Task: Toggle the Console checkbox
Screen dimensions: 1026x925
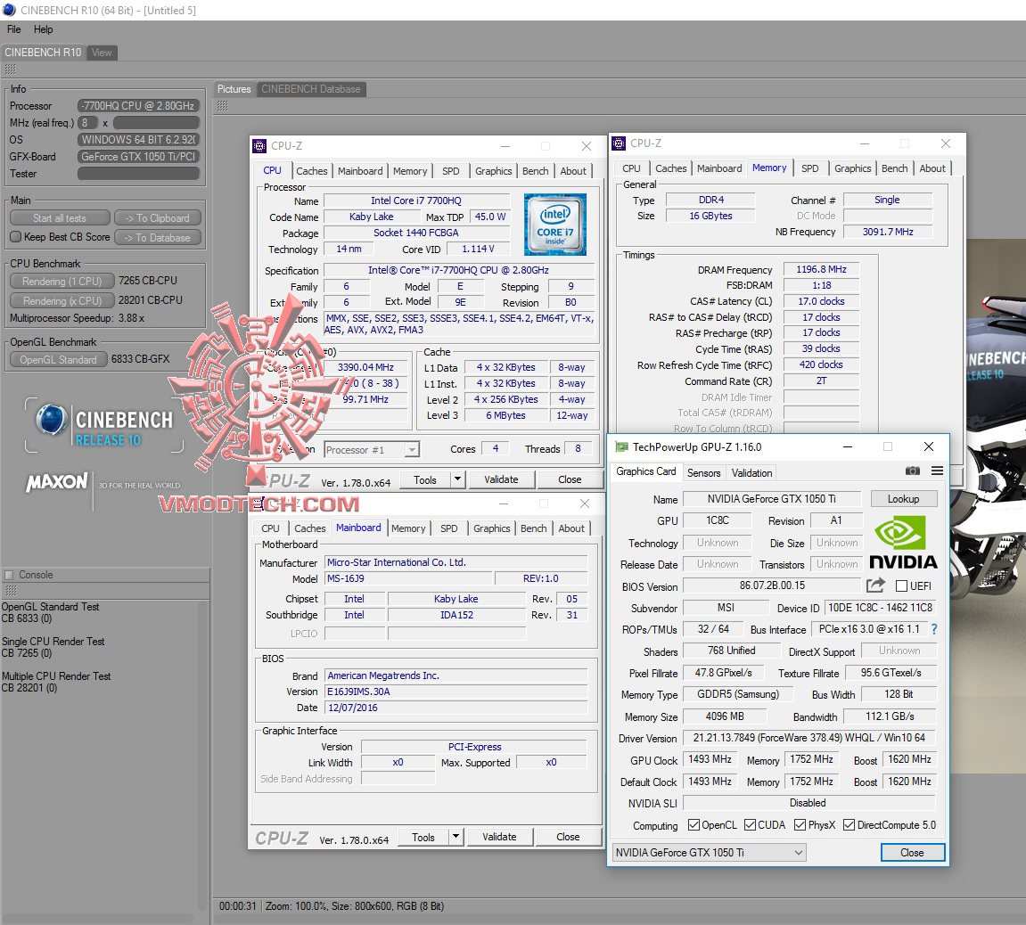Action: point(9,575)
